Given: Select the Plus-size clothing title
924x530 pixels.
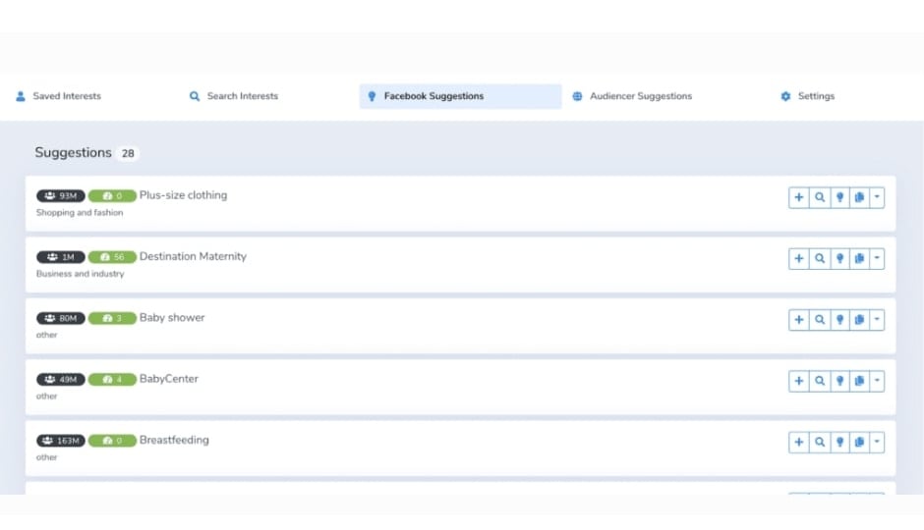Looking at the screenshot, I should [x=183, y=195].
